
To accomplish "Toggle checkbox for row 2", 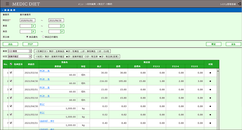I will [x=11, y=81].
